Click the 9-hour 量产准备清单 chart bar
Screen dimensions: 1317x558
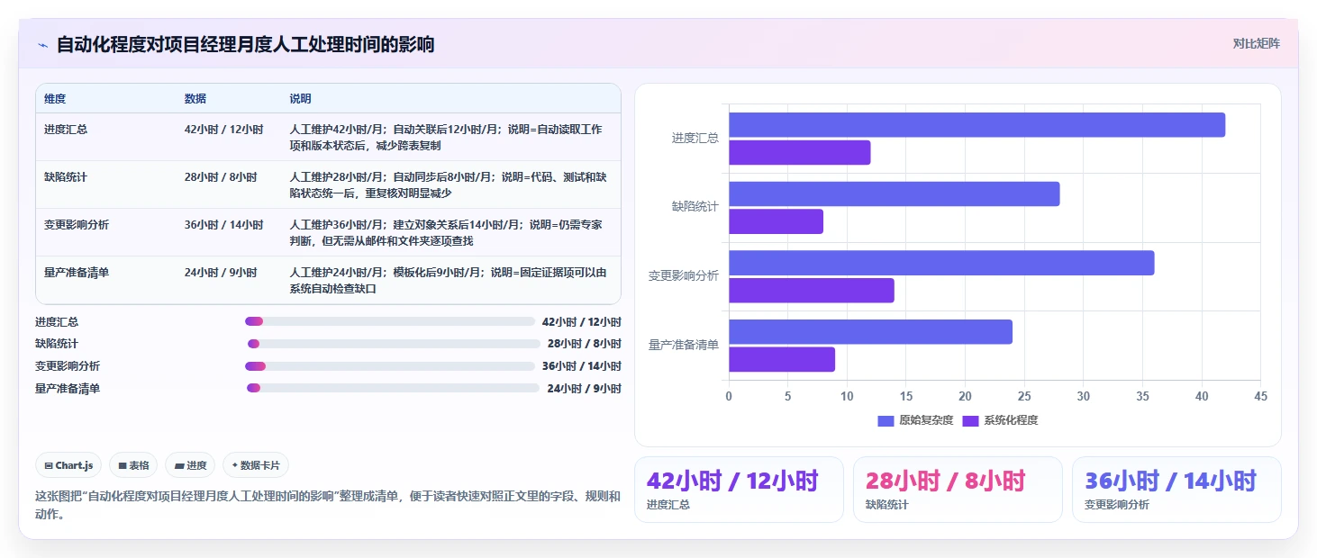point(782,359)
